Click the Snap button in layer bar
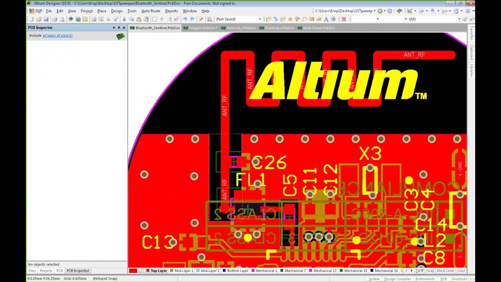 (x=430, y=271)
